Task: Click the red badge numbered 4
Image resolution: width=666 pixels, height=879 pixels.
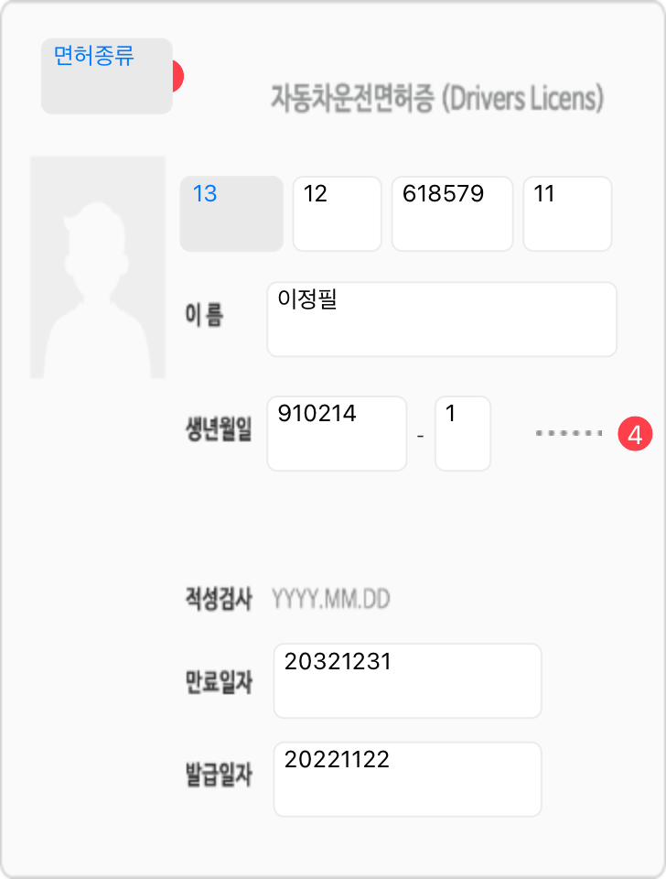Action: (x=635, y=433)
